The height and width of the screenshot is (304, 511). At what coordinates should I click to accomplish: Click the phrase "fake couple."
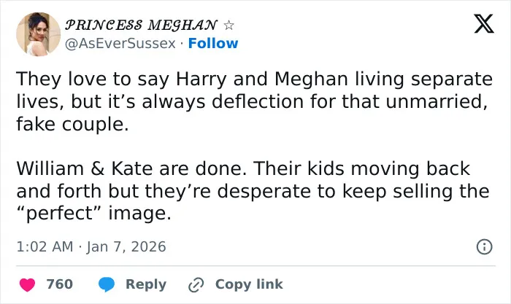point(73,125)
